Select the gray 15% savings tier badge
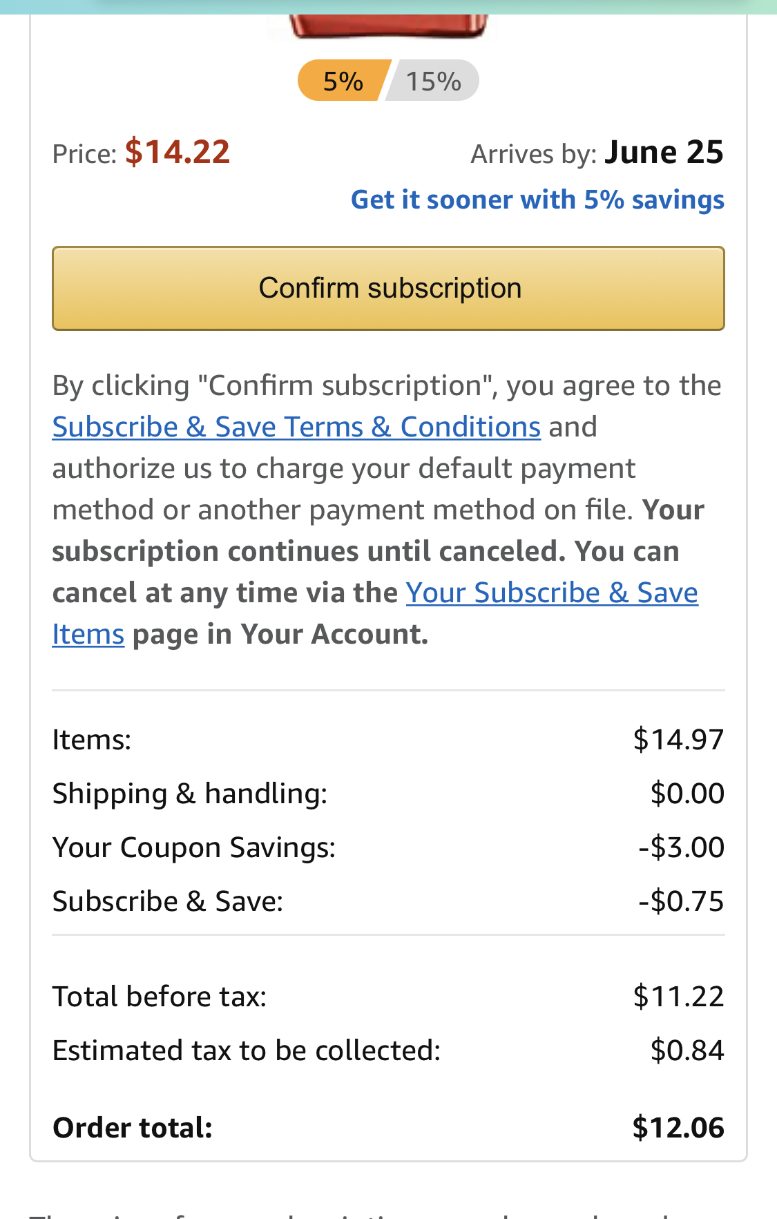777x1219 pixels. point(434,81)
